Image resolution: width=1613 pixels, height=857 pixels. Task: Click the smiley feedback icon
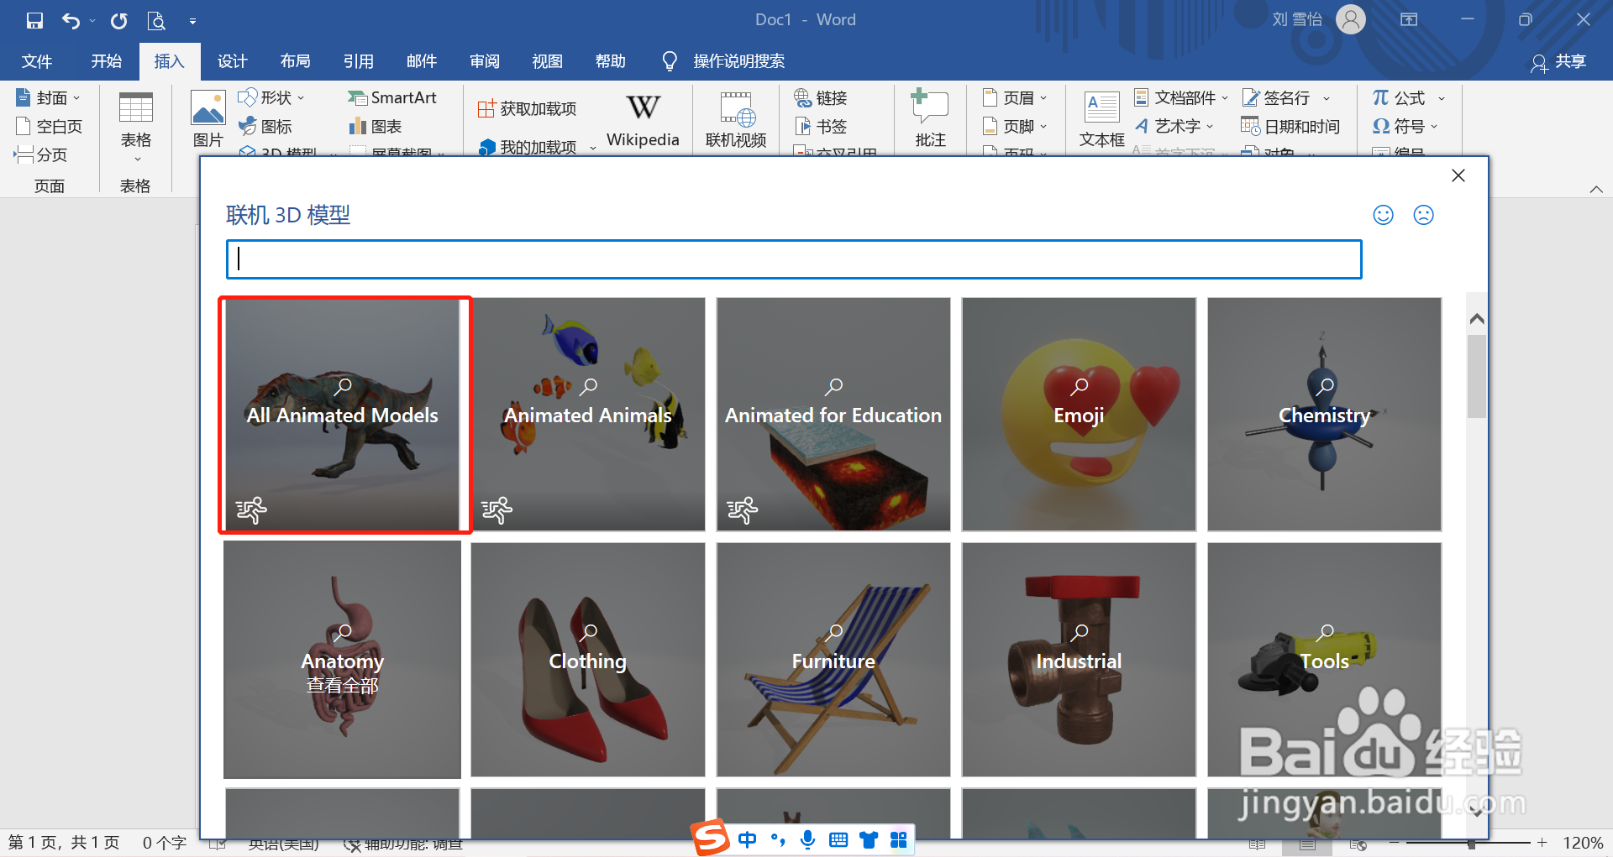coord(1383,215)
